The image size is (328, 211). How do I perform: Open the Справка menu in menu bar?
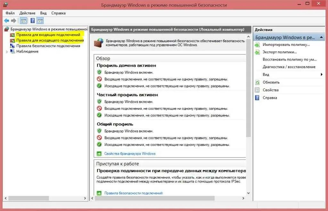click(58, 13)
